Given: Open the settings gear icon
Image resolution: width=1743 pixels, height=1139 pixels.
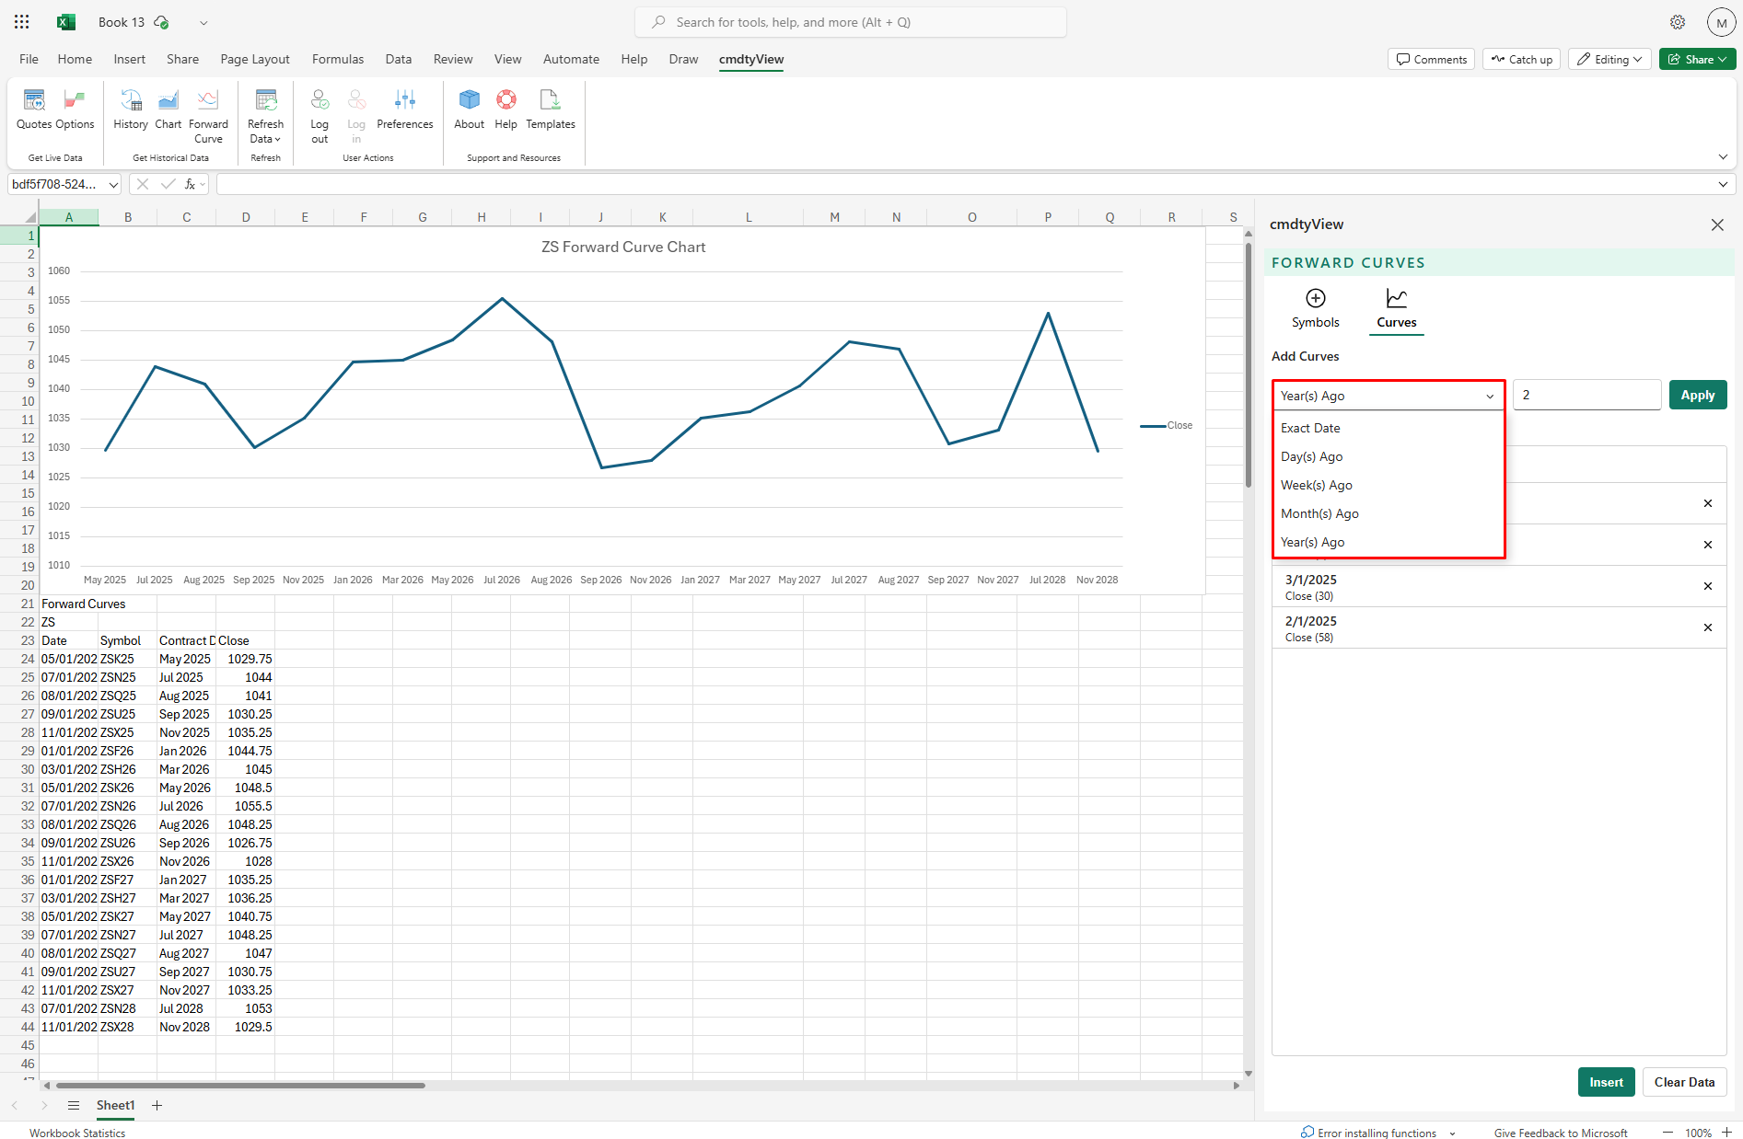Looking at the screenshot, I should pos(1678,22).
